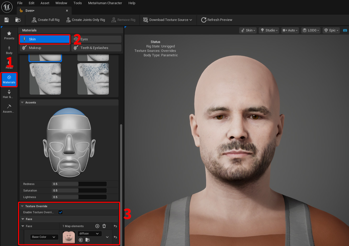Reset Base Color entry to default
The height and width of the screenshot is (246, 349).
click(x=115, y=237)
